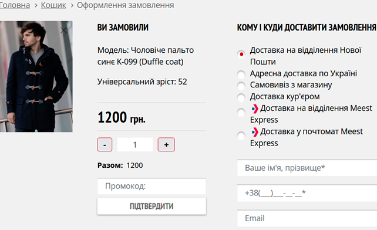Viewport: 377px width, 230px height.
Task: Click the Оформлення замовлення breadcrumb text
Action: click(125, 5)
